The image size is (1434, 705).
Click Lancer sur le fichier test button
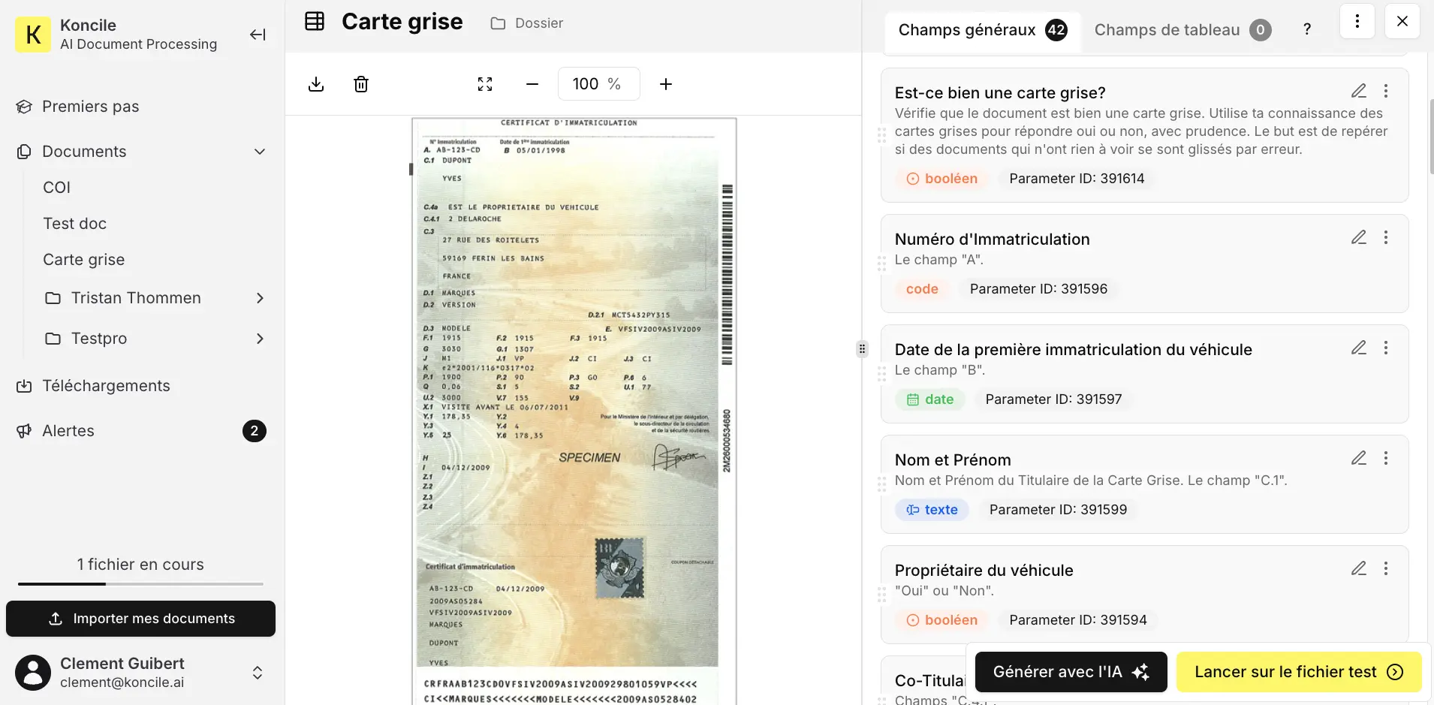1299,672
